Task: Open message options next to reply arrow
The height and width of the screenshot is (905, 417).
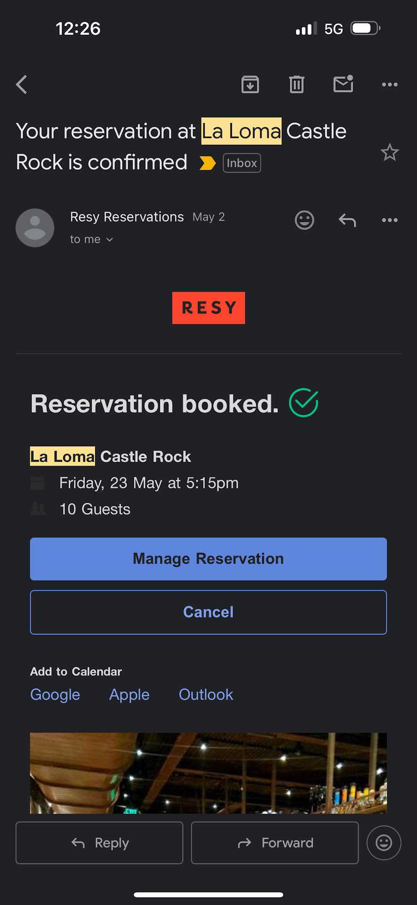Action: (390, 220)
